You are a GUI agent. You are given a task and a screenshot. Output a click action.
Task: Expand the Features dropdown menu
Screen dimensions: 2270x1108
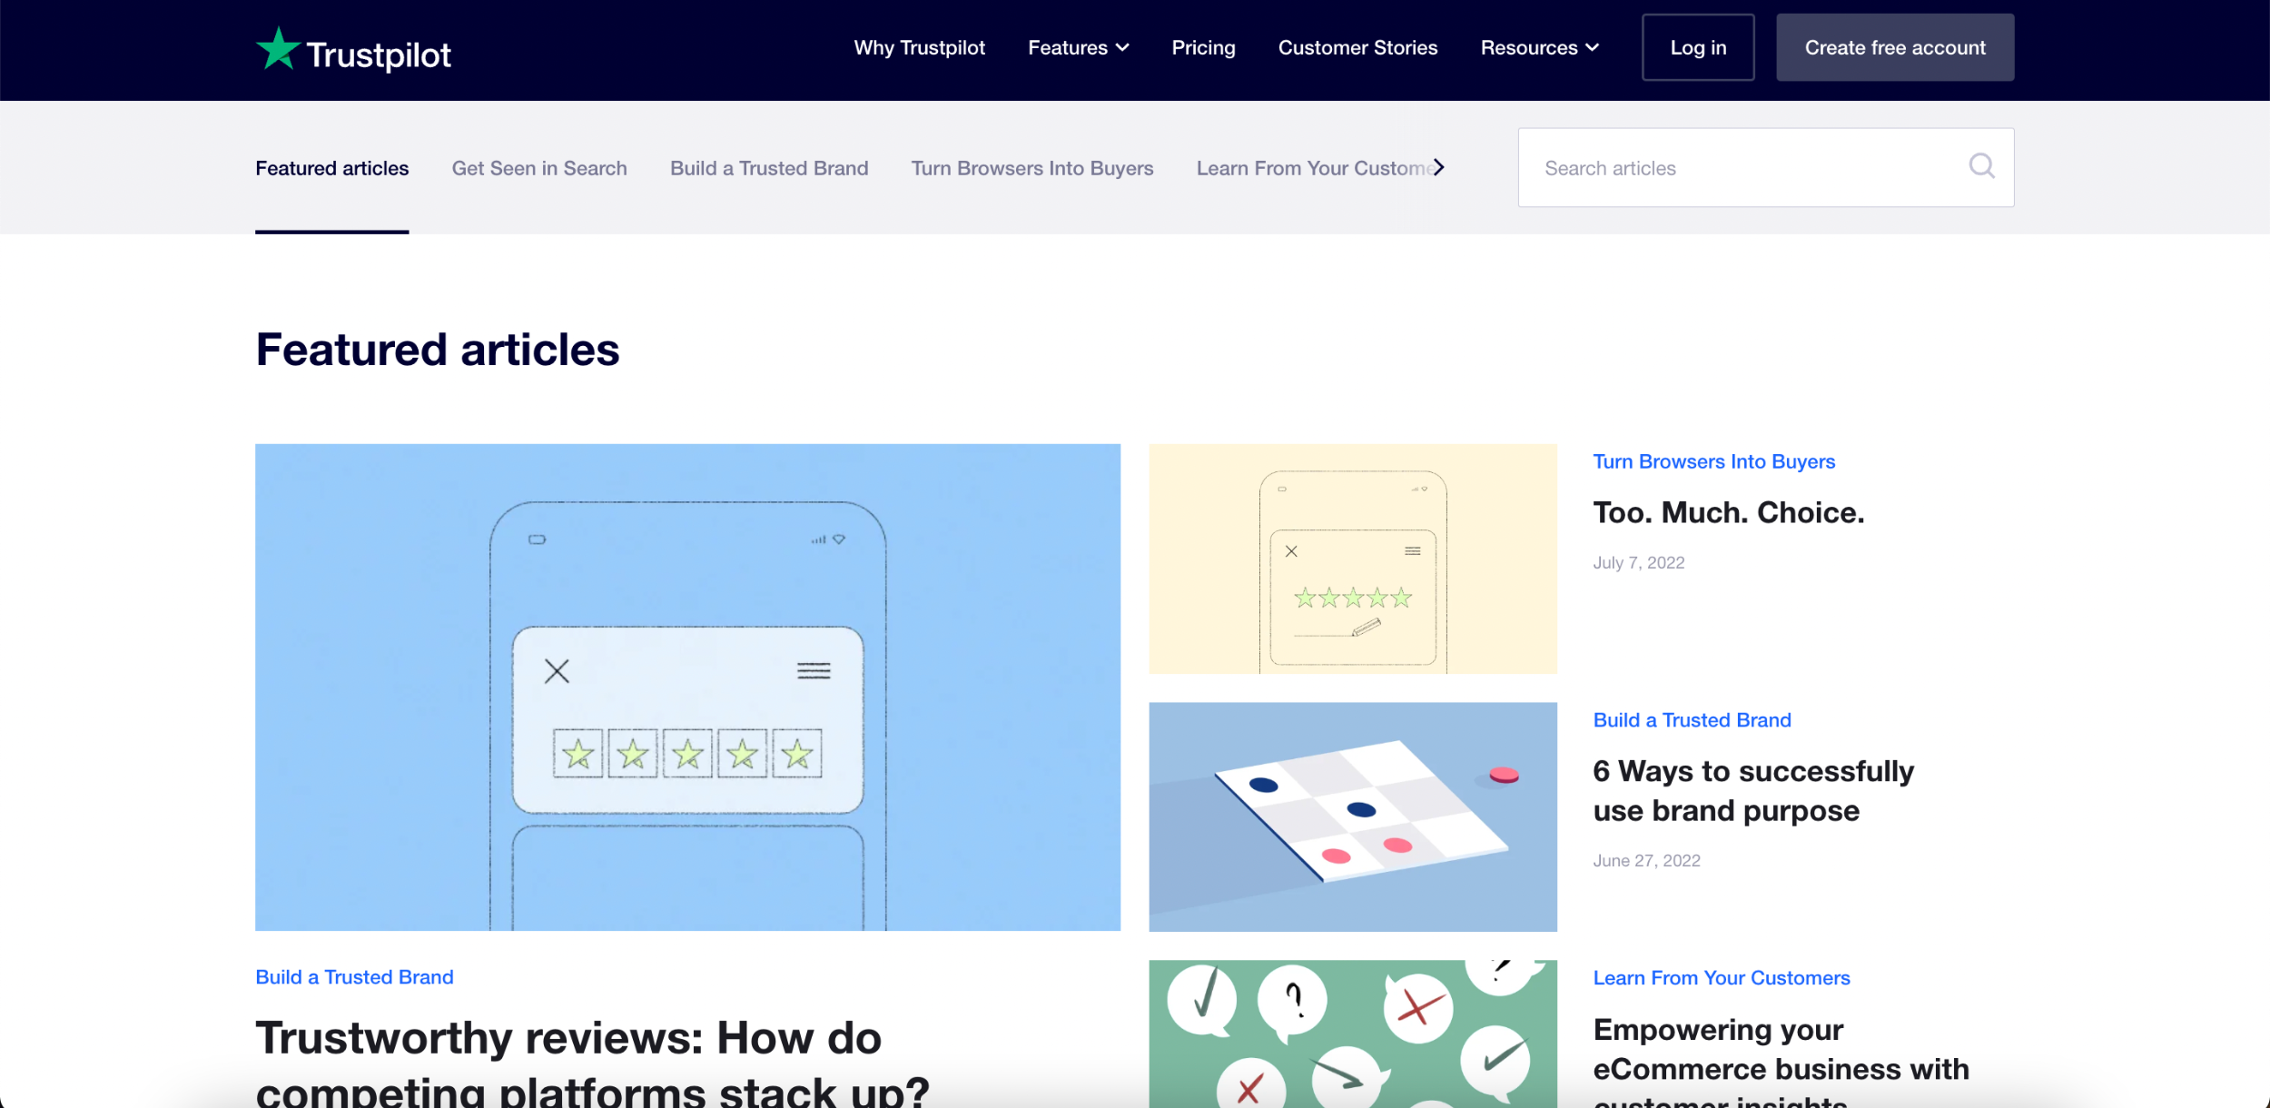pos(1078,47)
